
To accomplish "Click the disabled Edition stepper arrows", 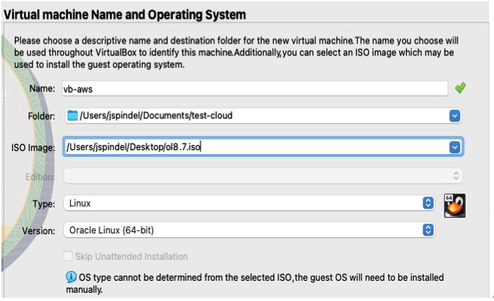I will coord(456,175).
